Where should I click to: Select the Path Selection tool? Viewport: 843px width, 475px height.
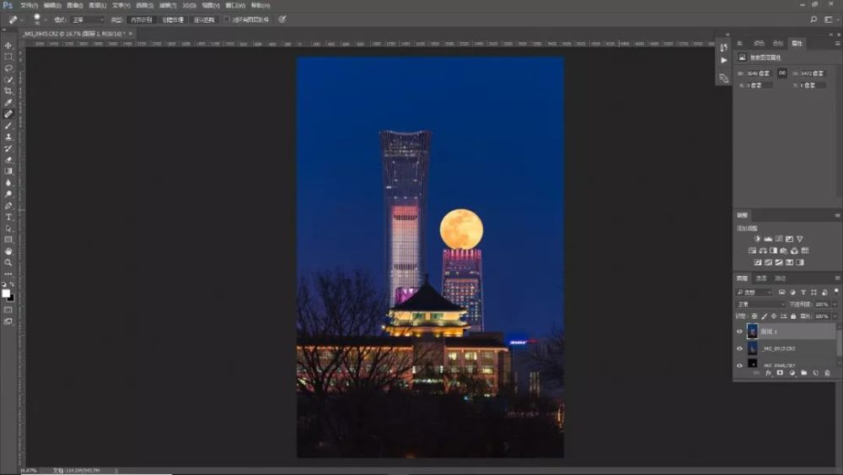8,229
